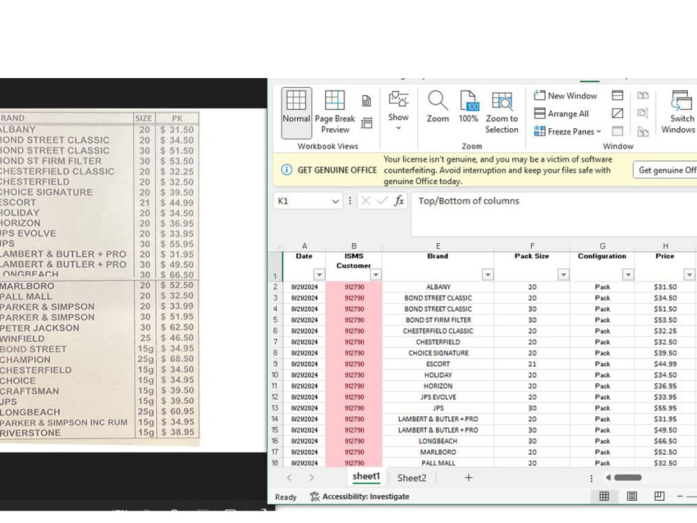Switch to the sheet1 tab
Viewport: 697px width, 523px height.
(x=367, y=477)
